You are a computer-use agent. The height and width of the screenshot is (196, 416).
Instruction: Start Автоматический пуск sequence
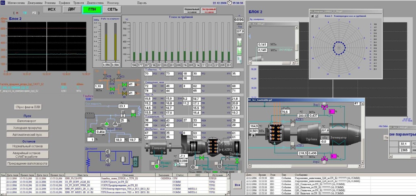point(27,135)
